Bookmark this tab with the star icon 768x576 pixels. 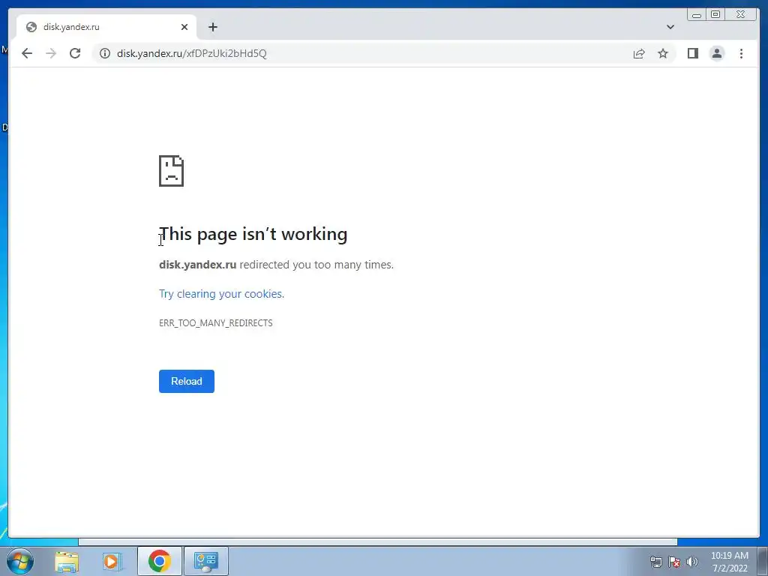(663, 53)
